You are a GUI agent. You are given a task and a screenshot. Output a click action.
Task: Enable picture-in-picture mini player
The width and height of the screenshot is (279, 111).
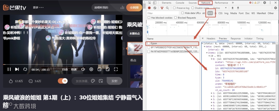point(99,69)
